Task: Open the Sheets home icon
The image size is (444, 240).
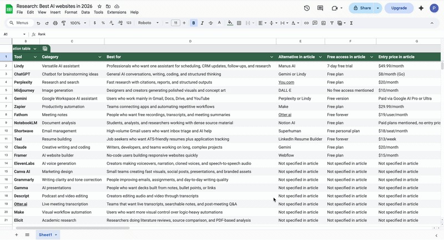Action: (9, 9)
